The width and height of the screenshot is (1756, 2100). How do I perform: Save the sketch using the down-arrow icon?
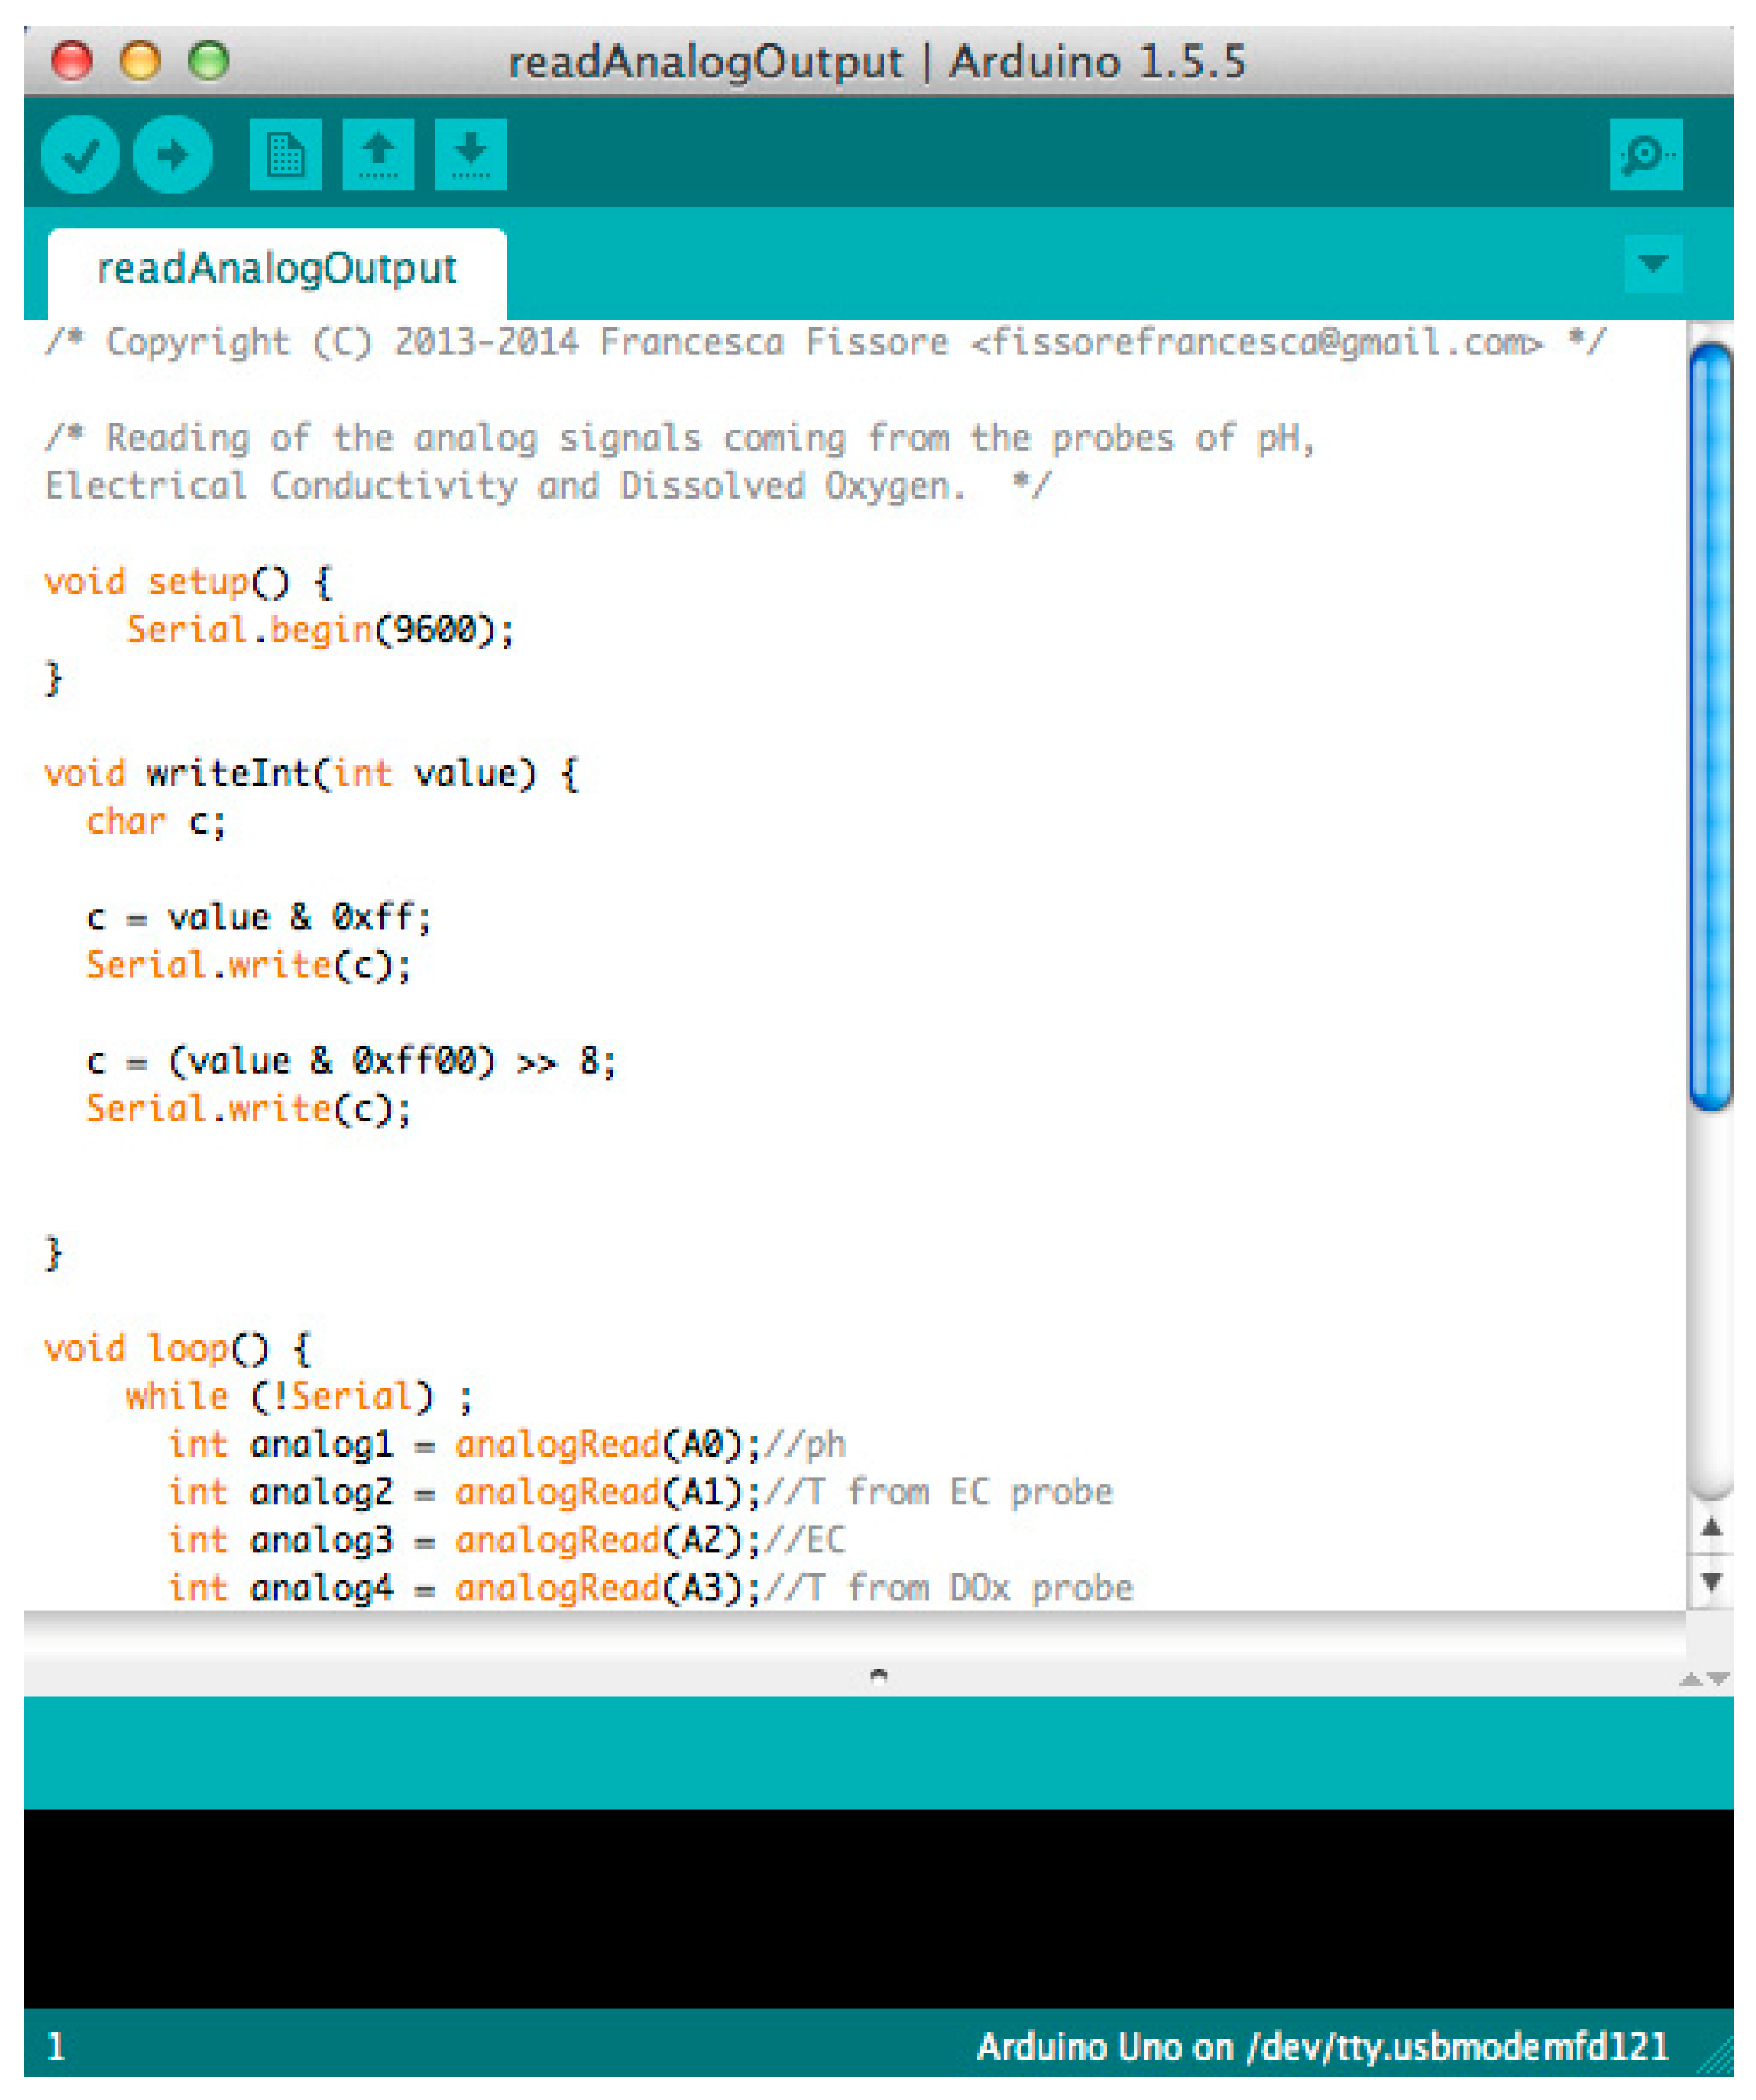click(x=470, y=155)
